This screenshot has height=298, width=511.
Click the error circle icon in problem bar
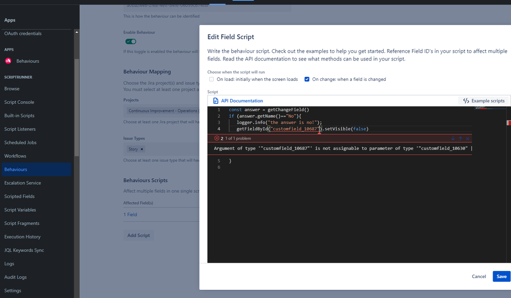[x=216, y=138]
